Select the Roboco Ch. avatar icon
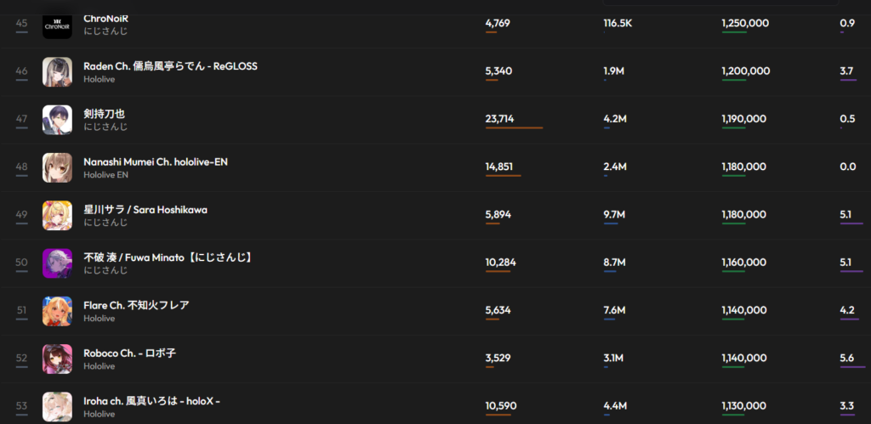The image size is (871, 424). pyautogui.click(x=57, y=359)
